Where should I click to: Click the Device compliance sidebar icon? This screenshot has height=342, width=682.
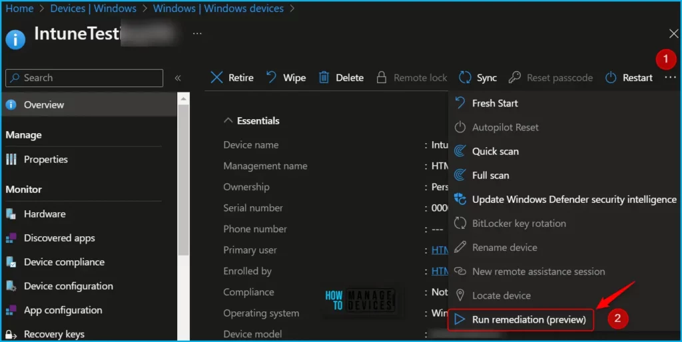(x=11, y=262)
